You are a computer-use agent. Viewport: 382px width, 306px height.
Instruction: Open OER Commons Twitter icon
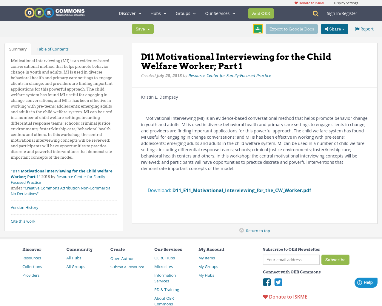(278, 282)
